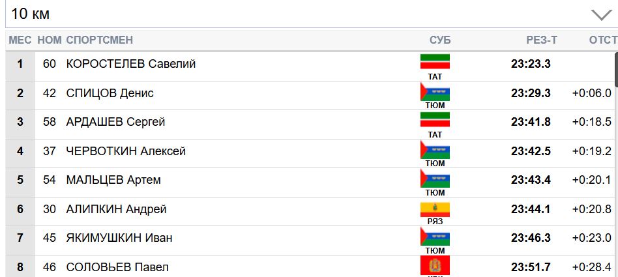The image size is (618, 277).
Task: Click red flag beside Solovyev
Action: [435, 265]
